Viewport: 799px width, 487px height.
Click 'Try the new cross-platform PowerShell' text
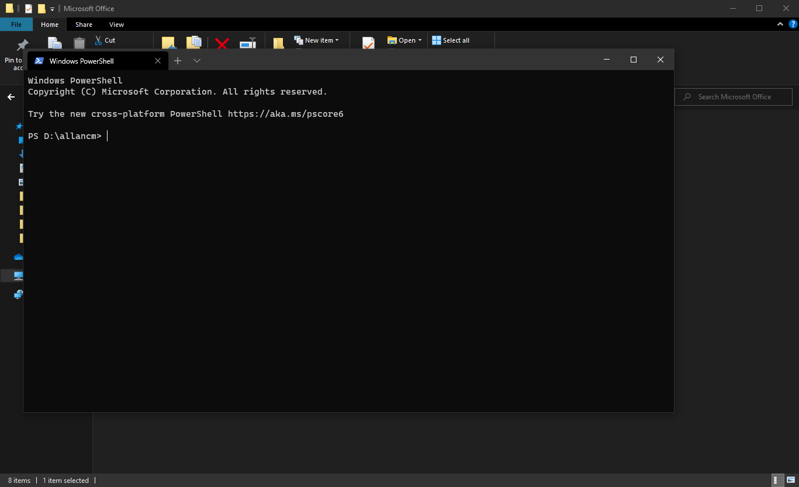point(125,114)
